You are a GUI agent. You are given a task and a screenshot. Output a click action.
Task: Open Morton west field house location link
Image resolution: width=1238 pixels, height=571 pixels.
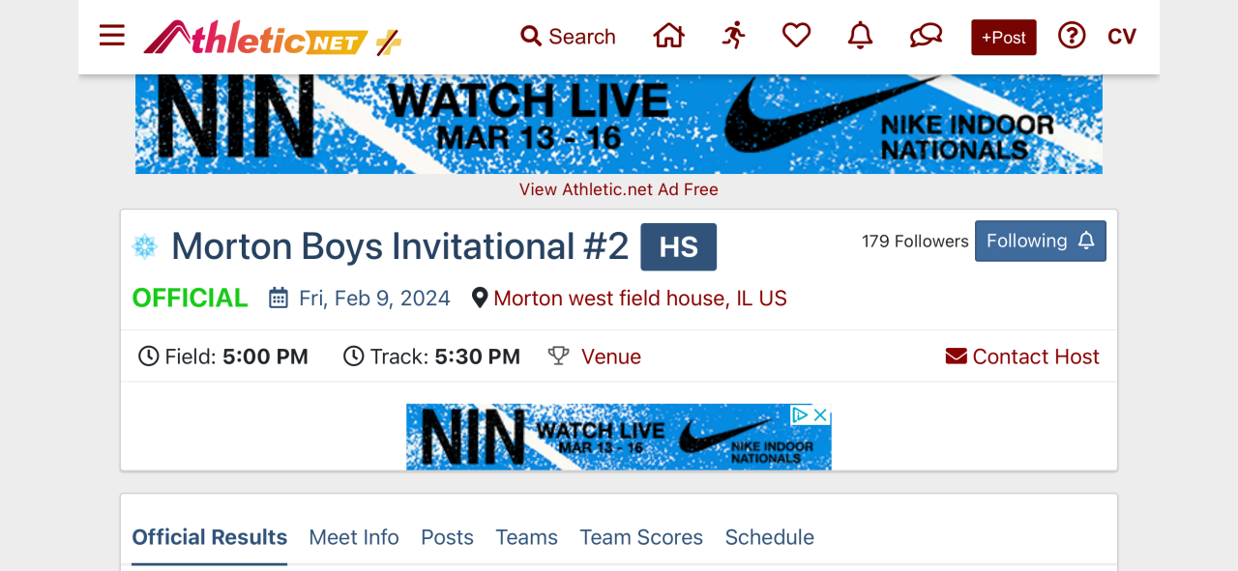639,299
